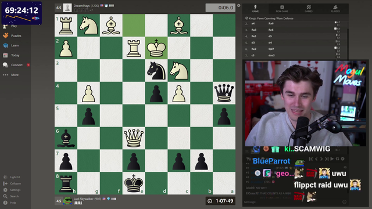Select the black bishop on h6

pos(66,138)
